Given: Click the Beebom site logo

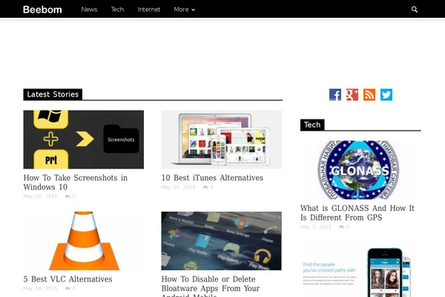Looking at the screenshot, I should tap(42, 10).
